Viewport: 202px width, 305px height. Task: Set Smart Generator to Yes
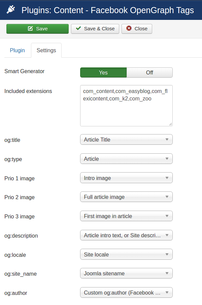coord(103,72)
